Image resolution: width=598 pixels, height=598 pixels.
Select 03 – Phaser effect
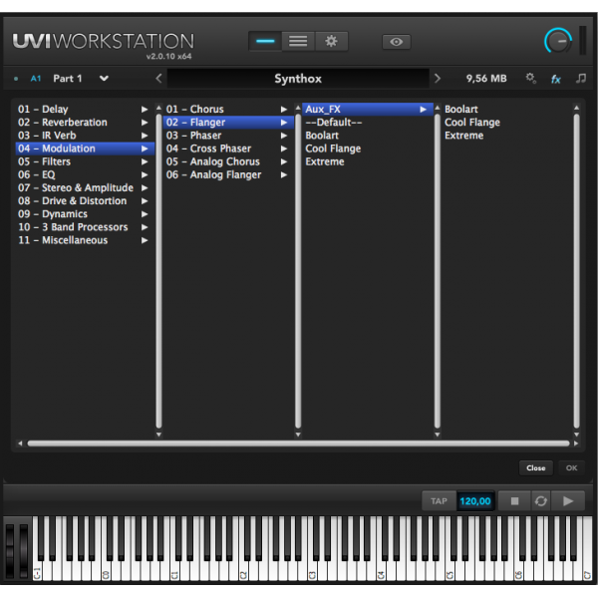tap(228, 136)
